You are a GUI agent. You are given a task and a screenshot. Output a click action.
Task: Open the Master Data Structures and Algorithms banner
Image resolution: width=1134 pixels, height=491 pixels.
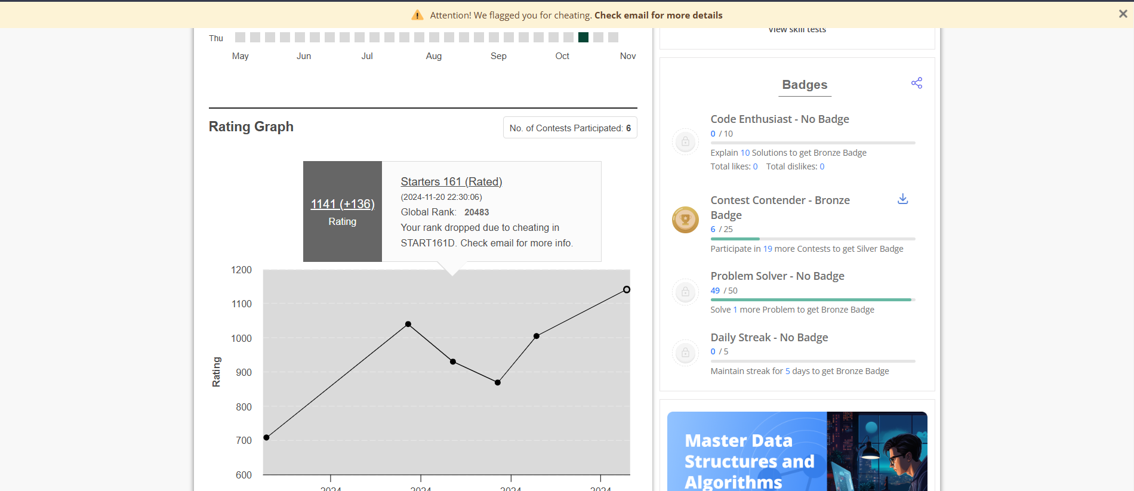[x=797, y=452]
